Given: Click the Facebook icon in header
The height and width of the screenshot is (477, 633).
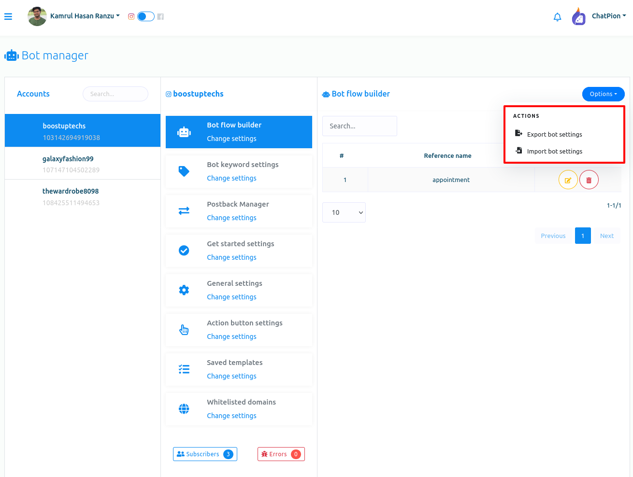Looking at the screenshot, I should (x=160, y=16).
